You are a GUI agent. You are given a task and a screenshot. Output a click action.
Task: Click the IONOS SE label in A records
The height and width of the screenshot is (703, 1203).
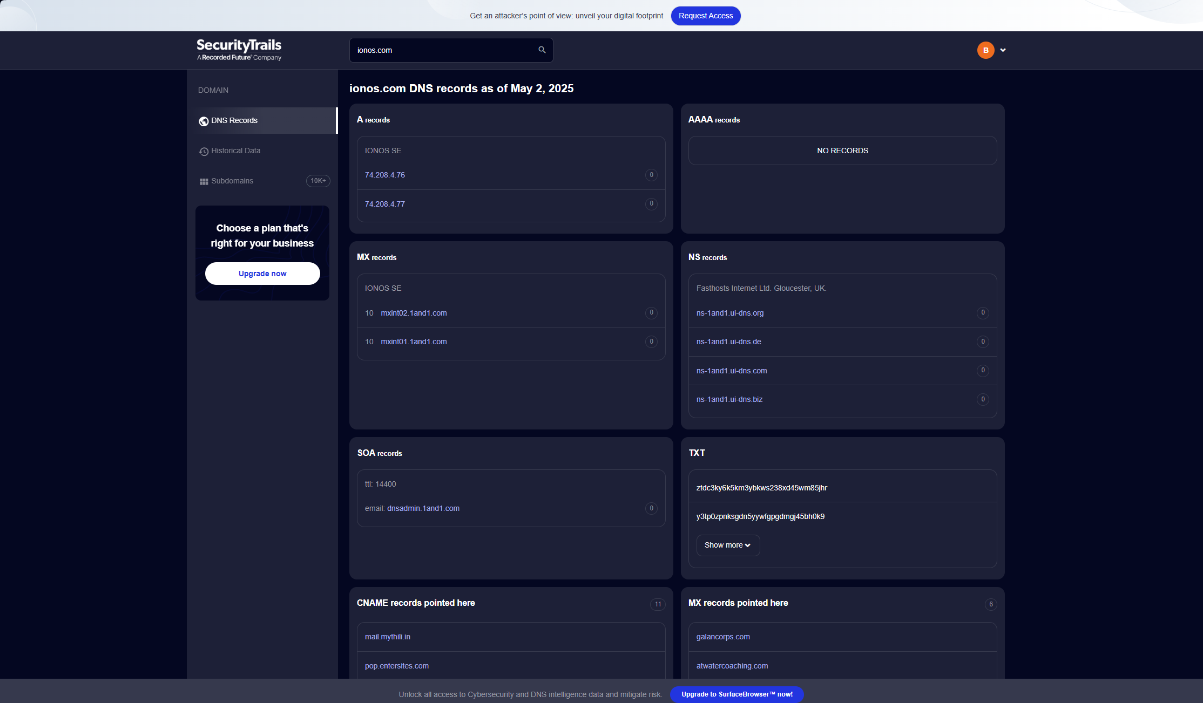click(383, 151)
